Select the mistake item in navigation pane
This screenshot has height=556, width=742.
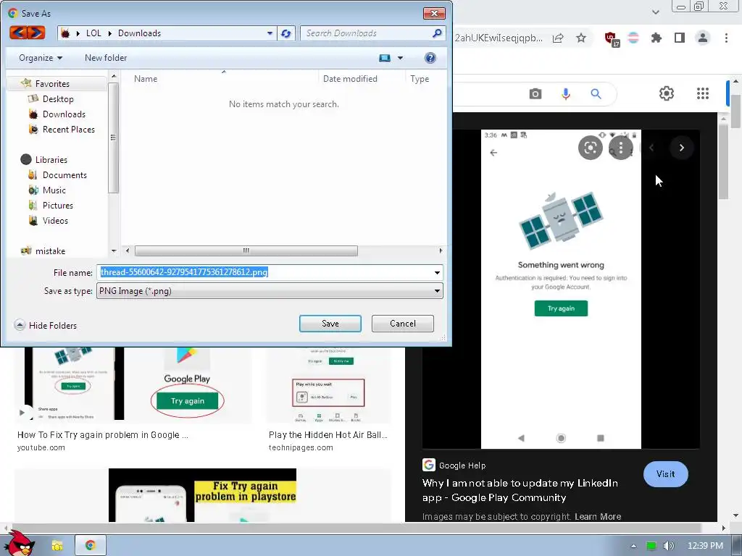coord(50,251)
